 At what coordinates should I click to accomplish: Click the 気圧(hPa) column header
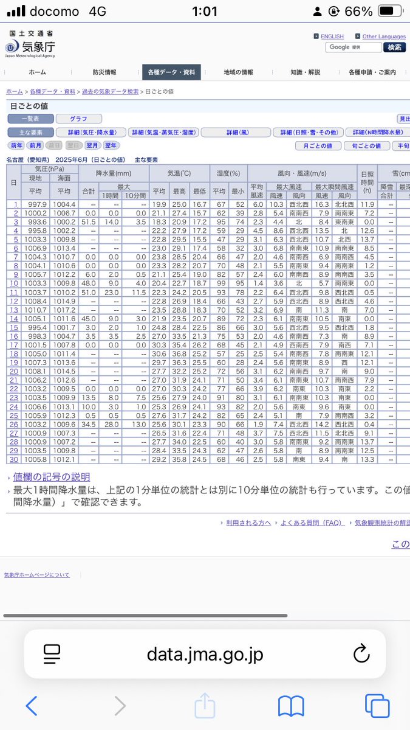pyautogui.click(x=49, y=169)
